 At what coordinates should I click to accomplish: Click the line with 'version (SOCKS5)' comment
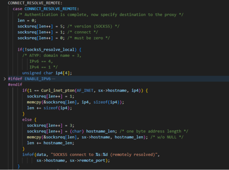point(68,26)
